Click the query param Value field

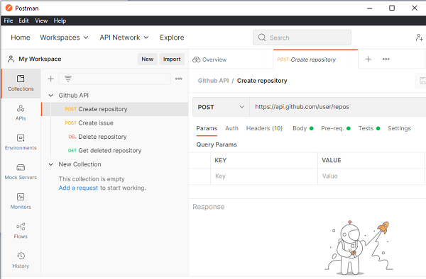click(371, 176)
